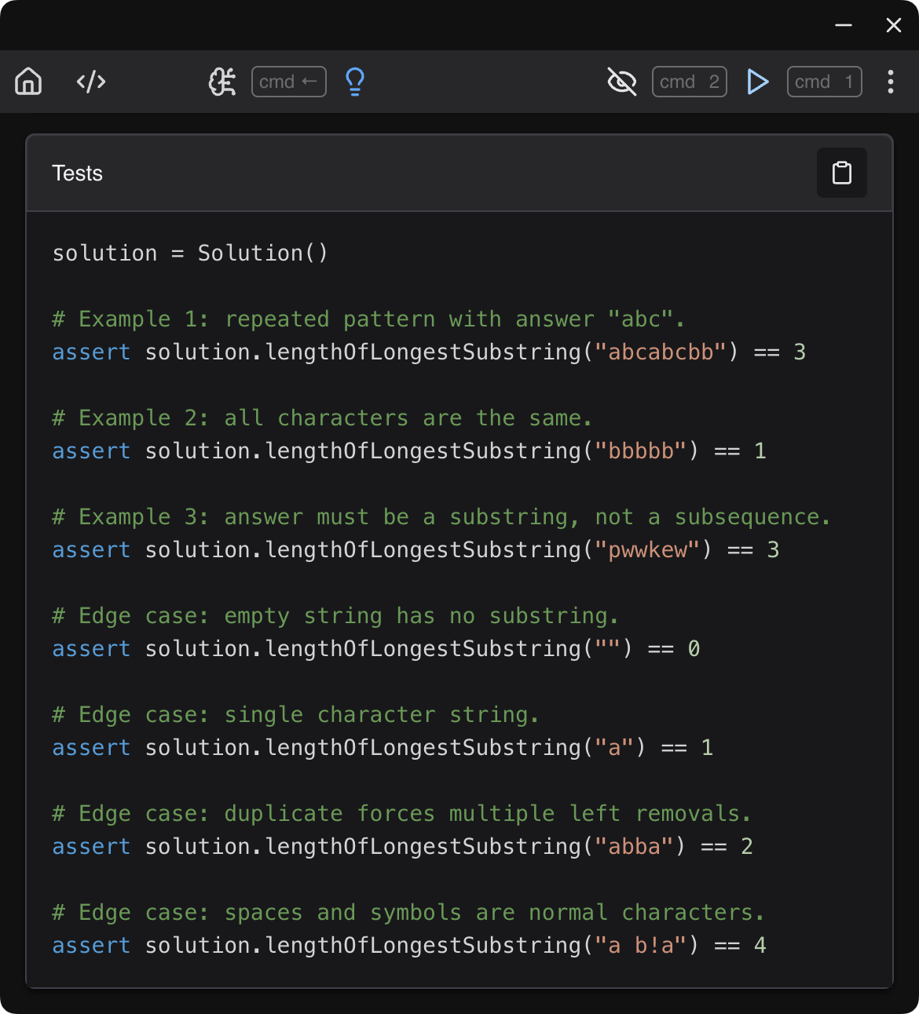Click the 'Tests' panel heading
This screenshot has height=1014, width=919.
(77, 173)
